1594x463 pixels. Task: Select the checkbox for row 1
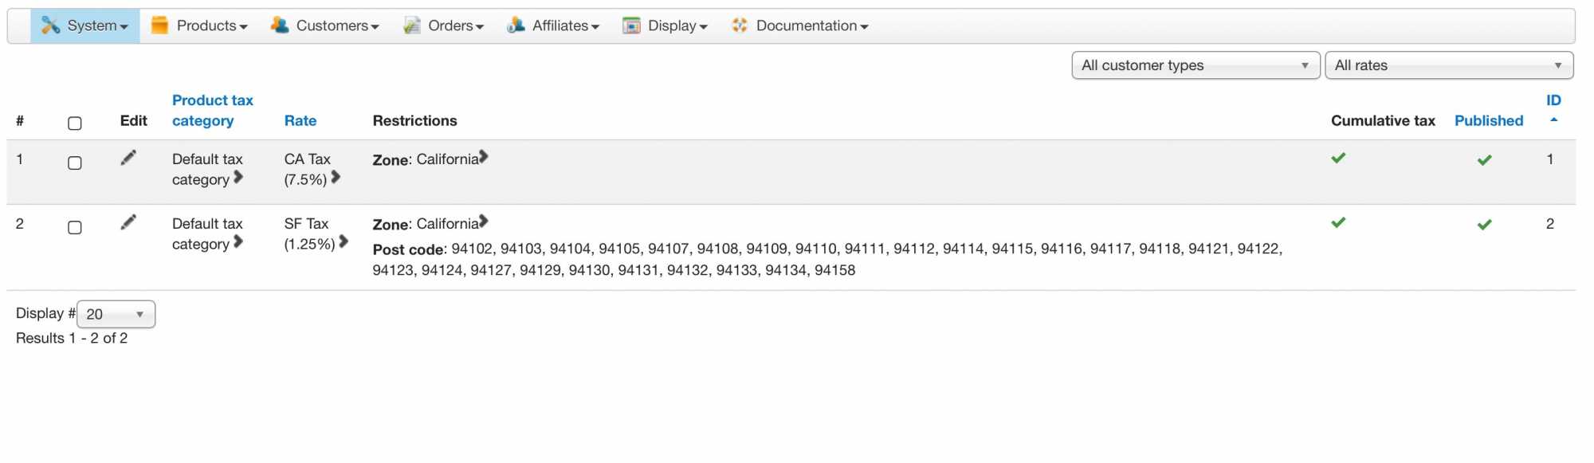[x=75, y=163]
